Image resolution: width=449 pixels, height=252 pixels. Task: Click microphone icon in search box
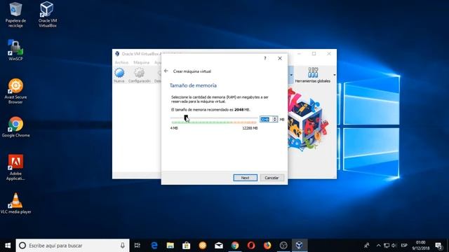click(x=123, y=246)
